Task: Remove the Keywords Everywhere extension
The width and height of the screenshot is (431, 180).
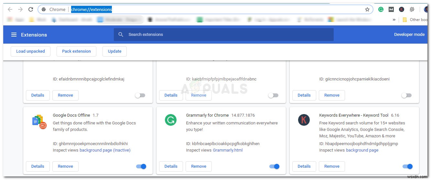Action: [x=332, y=166]
